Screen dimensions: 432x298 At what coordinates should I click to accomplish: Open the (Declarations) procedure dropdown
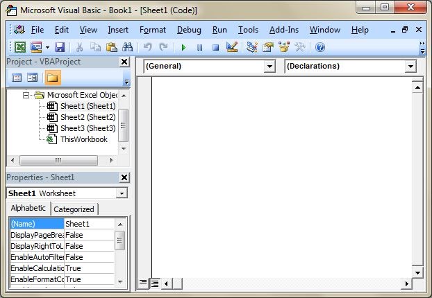point(410,67)
